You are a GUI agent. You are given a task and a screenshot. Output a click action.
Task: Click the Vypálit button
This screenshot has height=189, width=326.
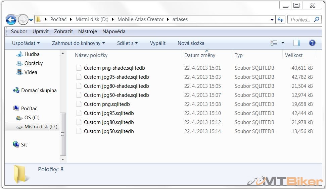157,43
